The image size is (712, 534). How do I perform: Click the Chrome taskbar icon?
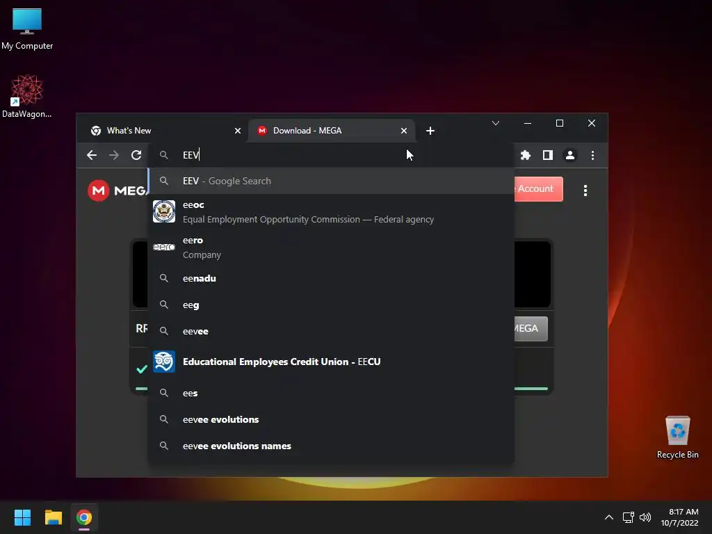point(84,517)
